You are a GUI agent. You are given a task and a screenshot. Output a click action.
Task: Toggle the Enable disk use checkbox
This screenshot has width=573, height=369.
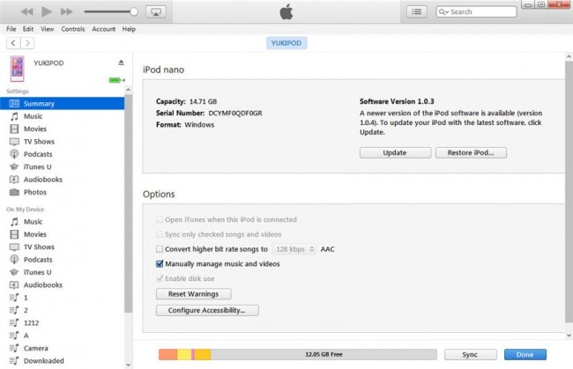pyautogui.click(x=160, y=278)
